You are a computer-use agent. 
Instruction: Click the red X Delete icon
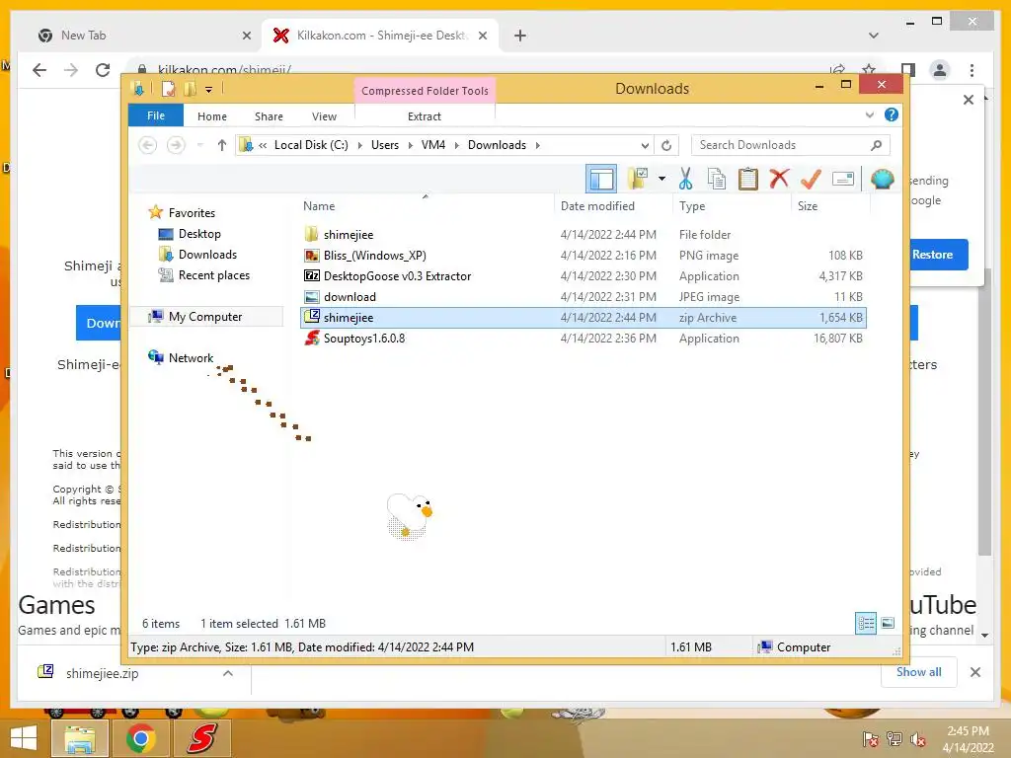[779, 178]
